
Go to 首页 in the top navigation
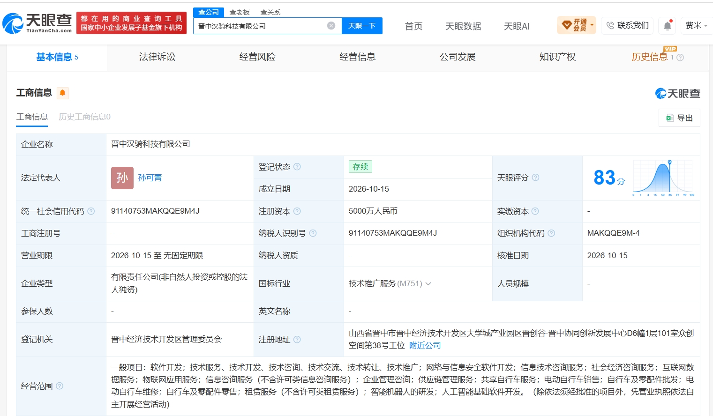pyautogui.click(x=414, y=26)
